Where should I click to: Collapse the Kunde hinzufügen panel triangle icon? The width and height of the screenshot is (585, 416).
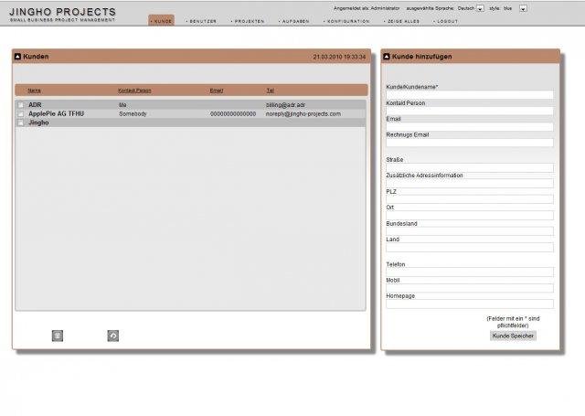387,57
